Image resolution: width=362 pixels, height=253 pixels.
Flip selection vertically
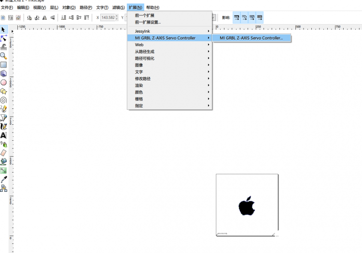coord(53,17)
